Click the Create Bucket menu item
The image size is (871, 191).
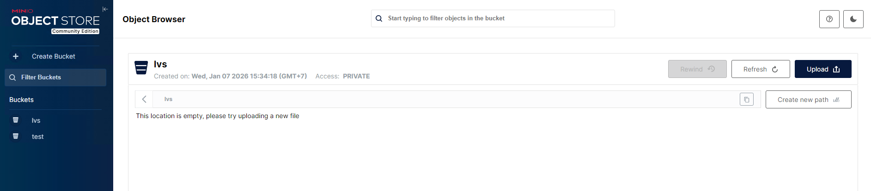click(x=53, y=56)
